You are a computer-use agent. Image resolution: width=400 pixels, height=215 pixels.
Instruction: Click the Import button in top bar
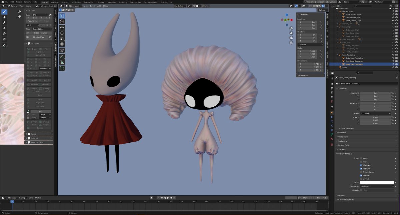(320, 2)
